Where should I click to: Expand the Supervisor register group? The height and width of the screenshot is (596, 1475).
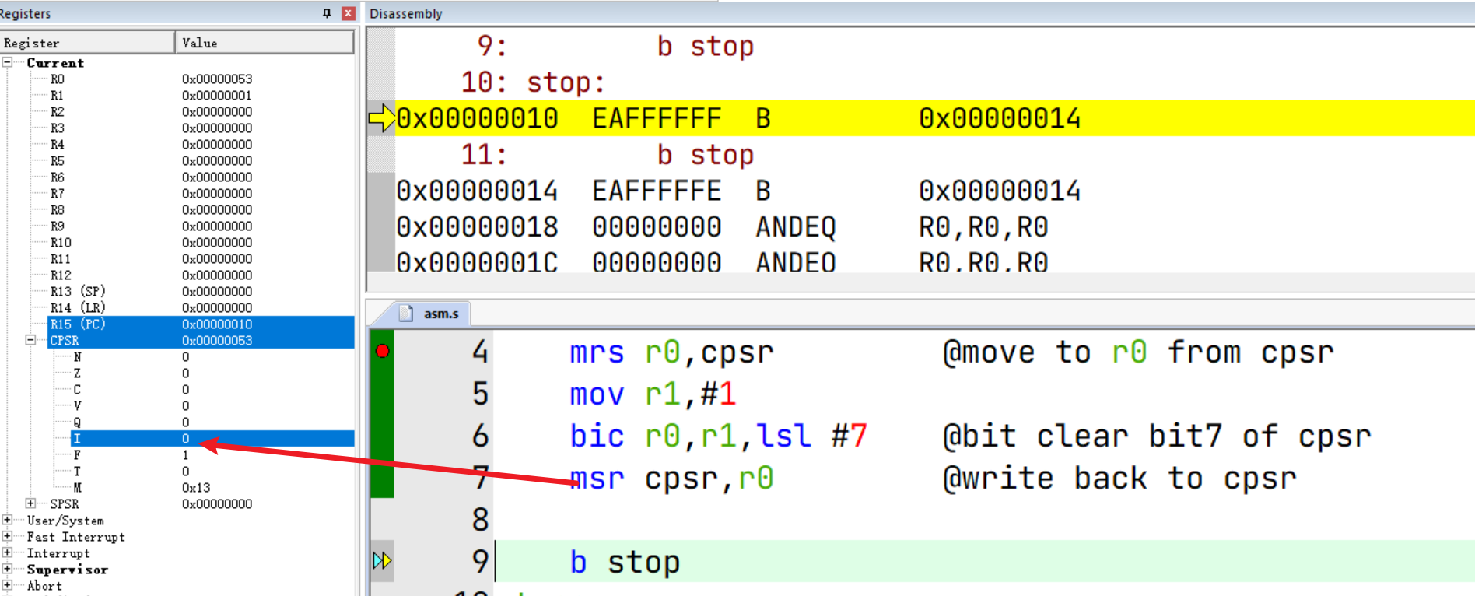8,569
